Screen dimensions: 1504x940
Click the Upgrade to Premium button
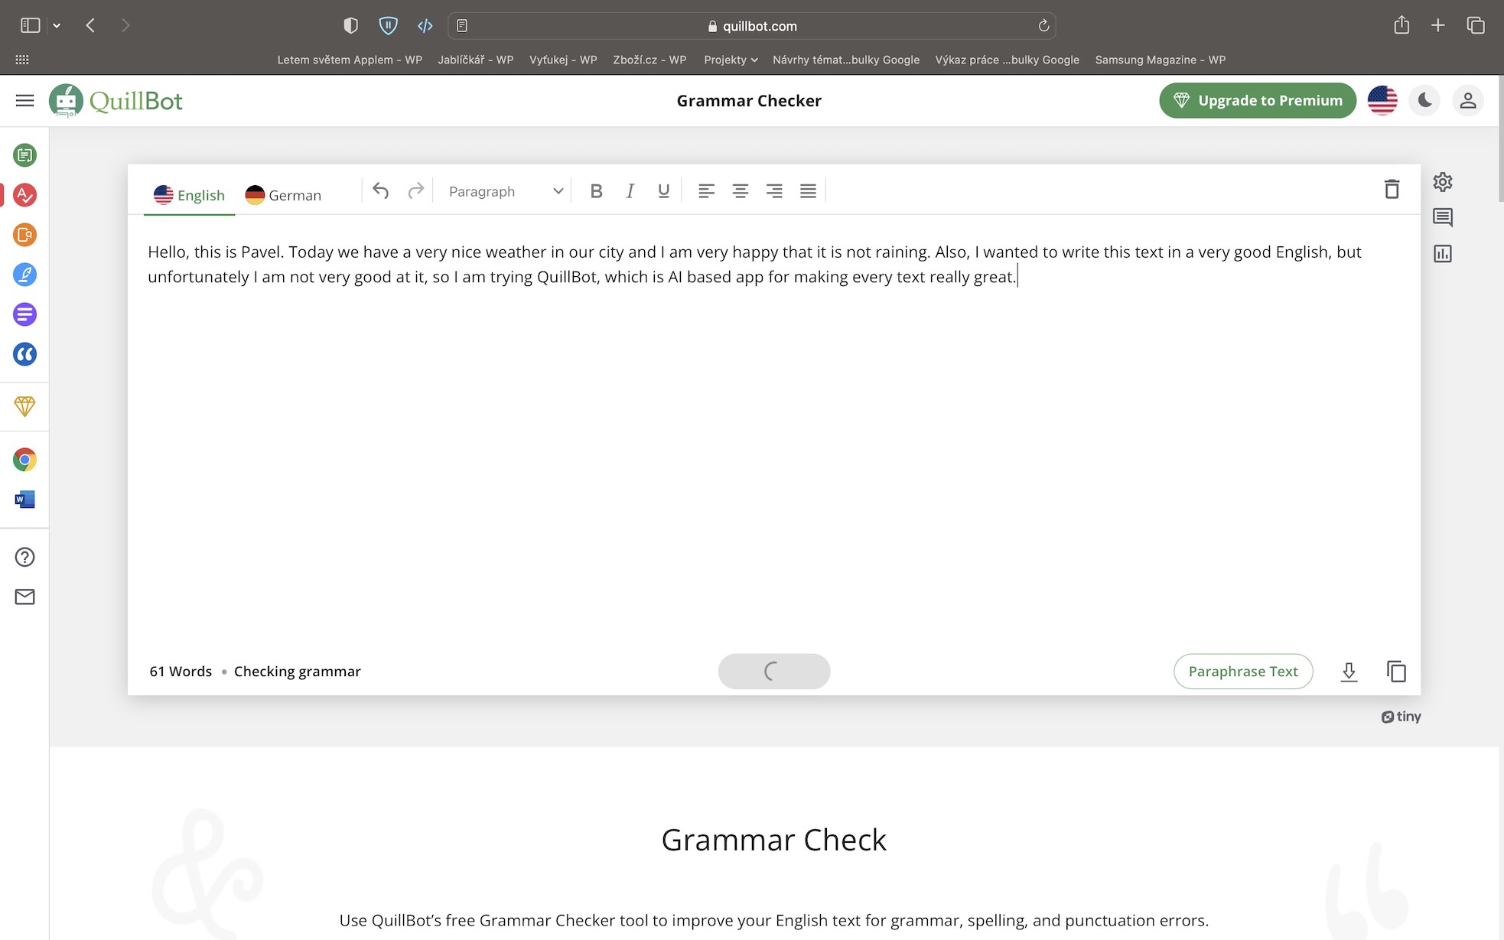1257,100
